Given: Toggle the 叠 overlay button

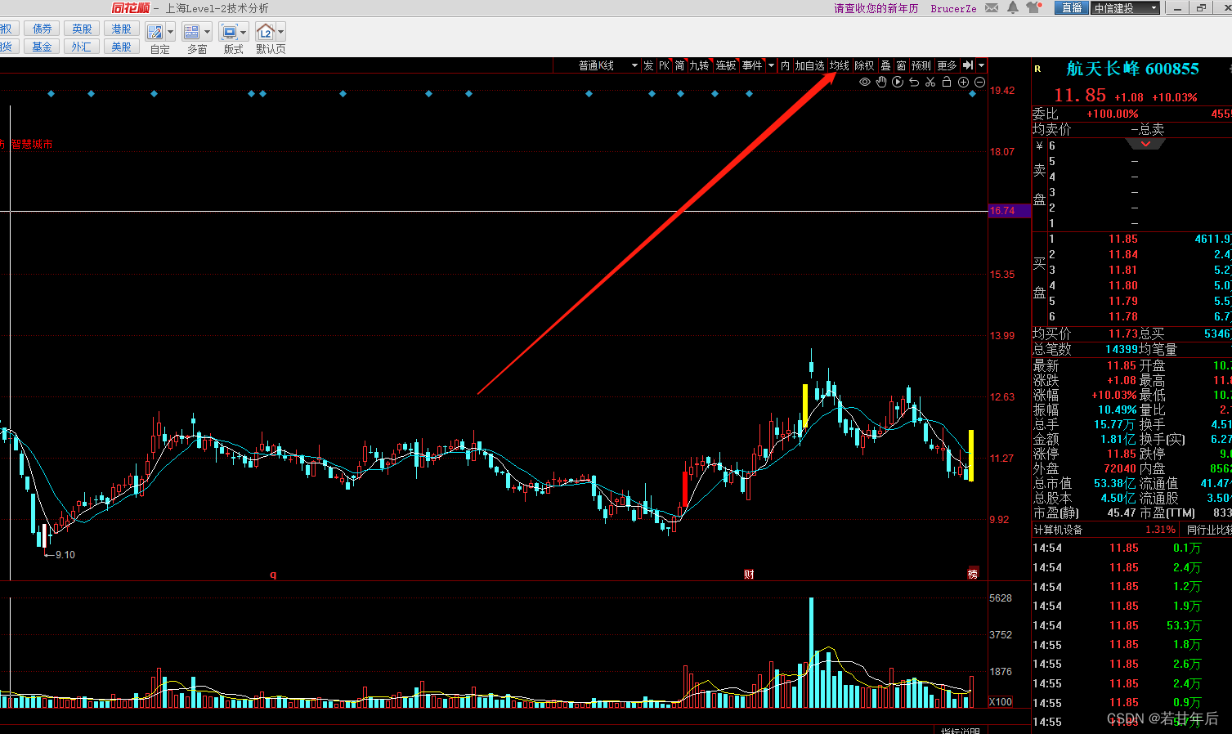Looking at the screenshot, I should click(x=885, y=65).
